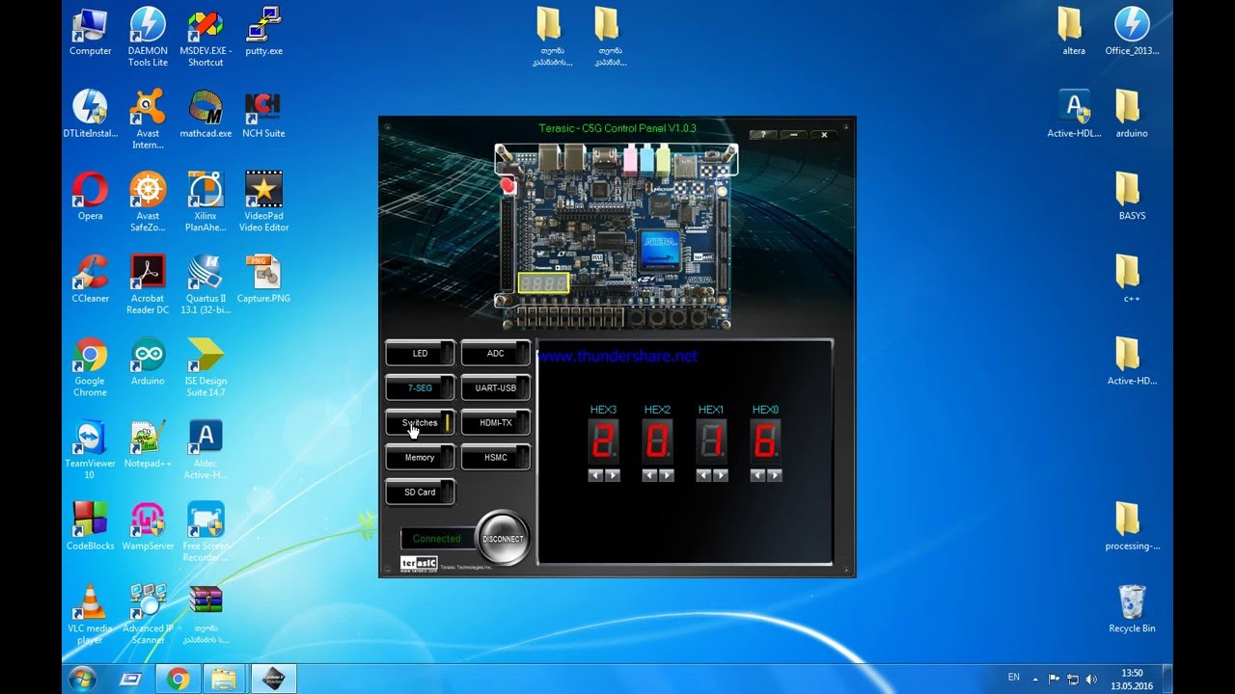Screen dimensions: 1235x694
Task: Select the c++ folder
Action: [x=1132, y=280]
